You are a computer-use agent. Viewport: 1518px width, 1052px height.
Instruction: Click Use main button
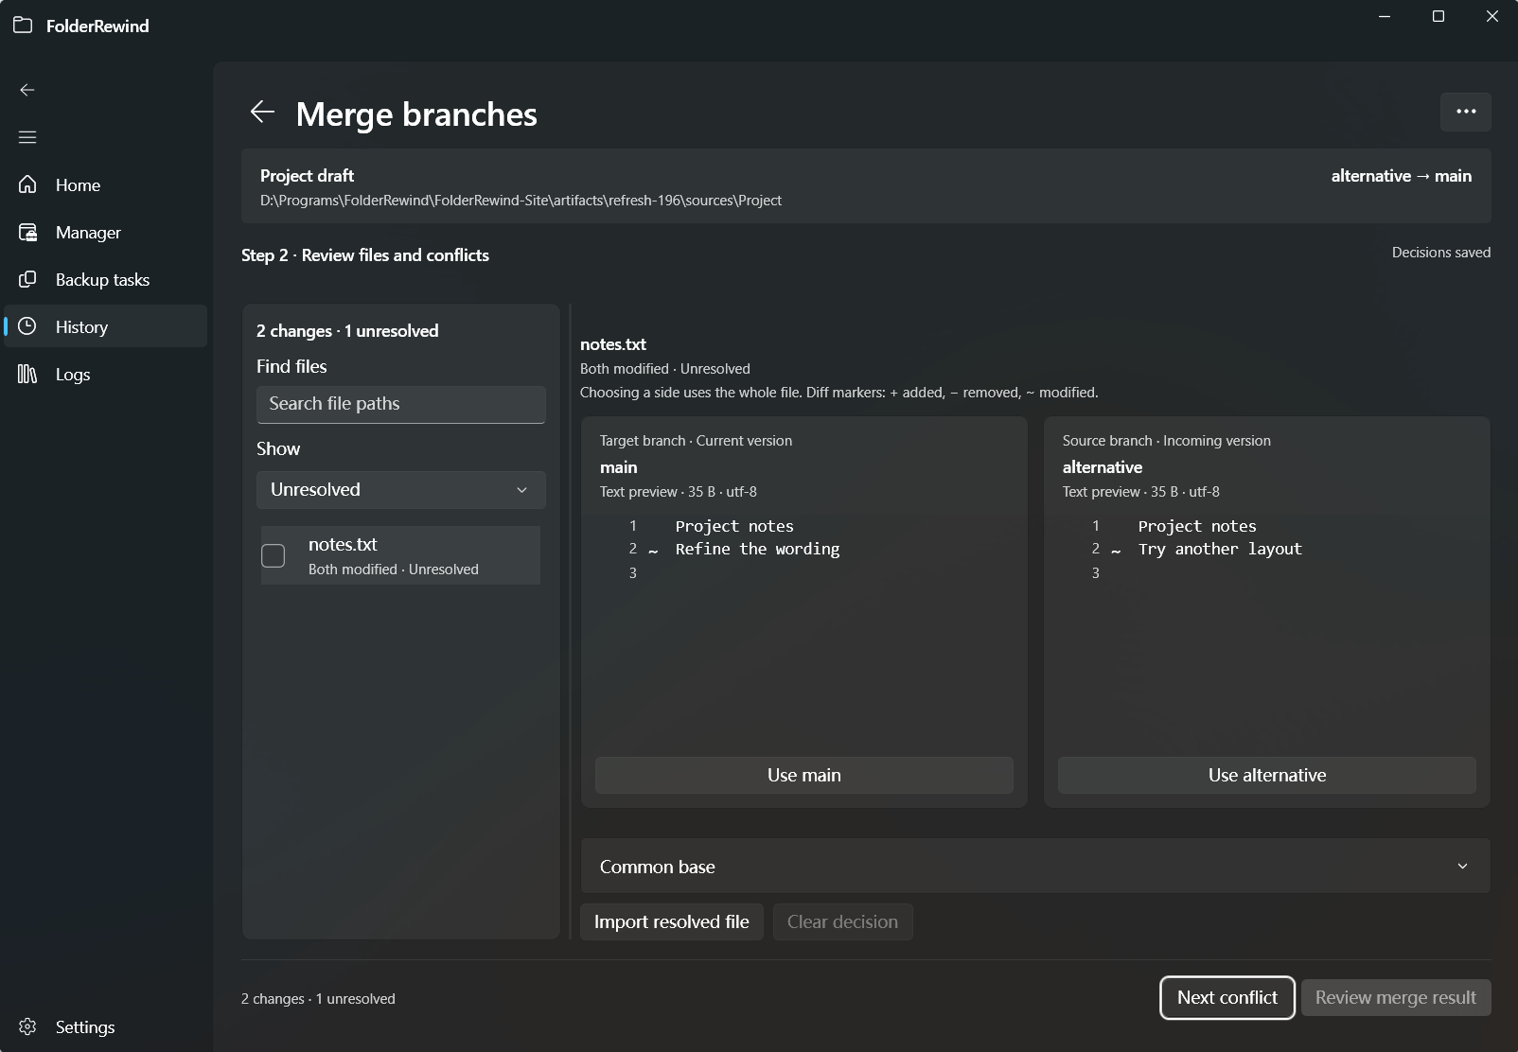pyautogui.click(x=804, y=775)
